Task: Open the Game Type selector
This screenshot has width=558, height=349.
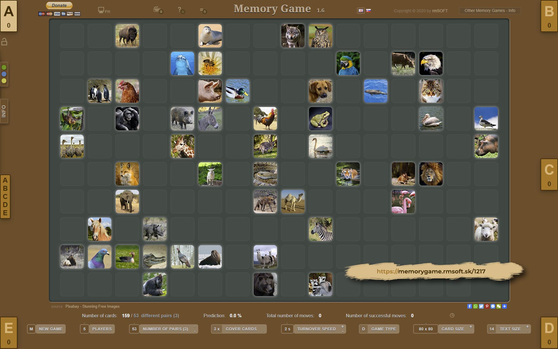Action: (383, 329)
